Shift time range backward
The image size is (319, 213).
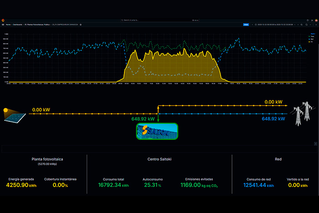click(x=252, y=25)
